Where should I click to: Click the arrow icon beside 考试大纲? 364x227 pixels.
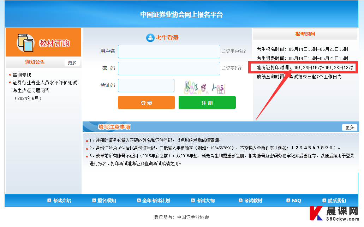pos(193,200)
